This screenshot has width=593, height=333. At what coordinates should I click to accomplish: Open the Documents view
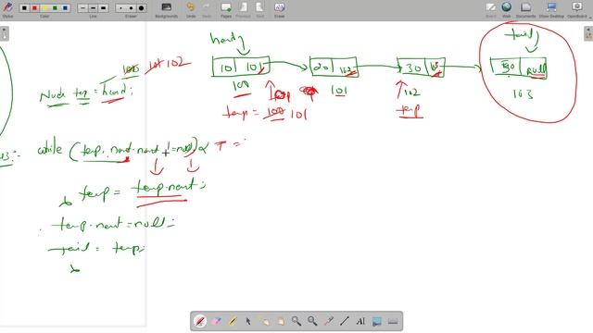525,10
